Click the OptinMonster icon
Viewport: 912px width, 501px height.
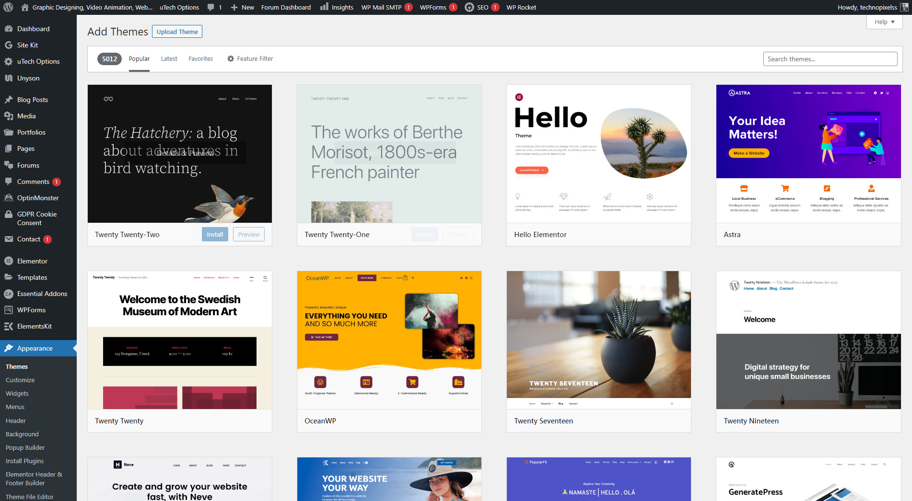pos(9,198)
